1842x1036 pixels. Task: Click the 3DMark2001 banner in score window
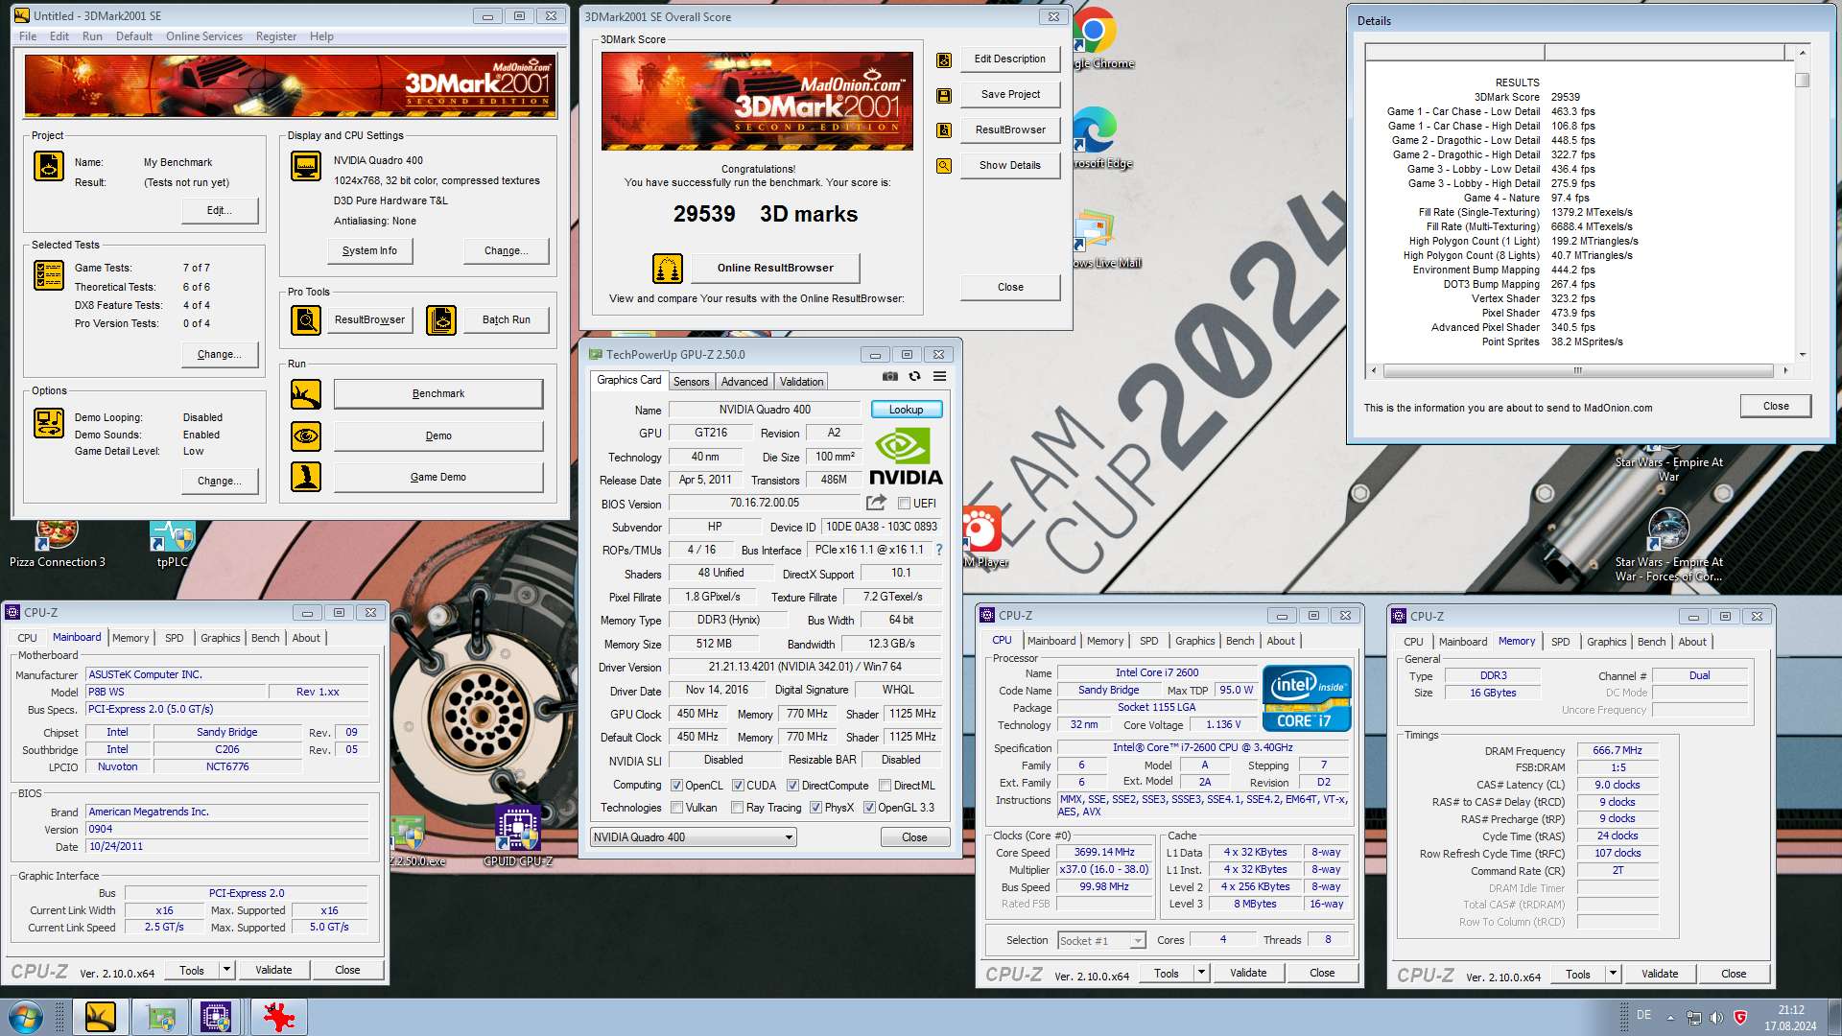click(x=757, y=101)
